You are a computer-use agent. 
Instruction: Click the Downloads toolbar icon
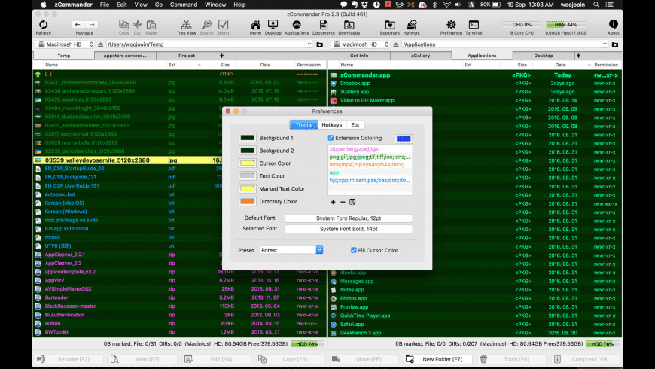click(349, 26)
